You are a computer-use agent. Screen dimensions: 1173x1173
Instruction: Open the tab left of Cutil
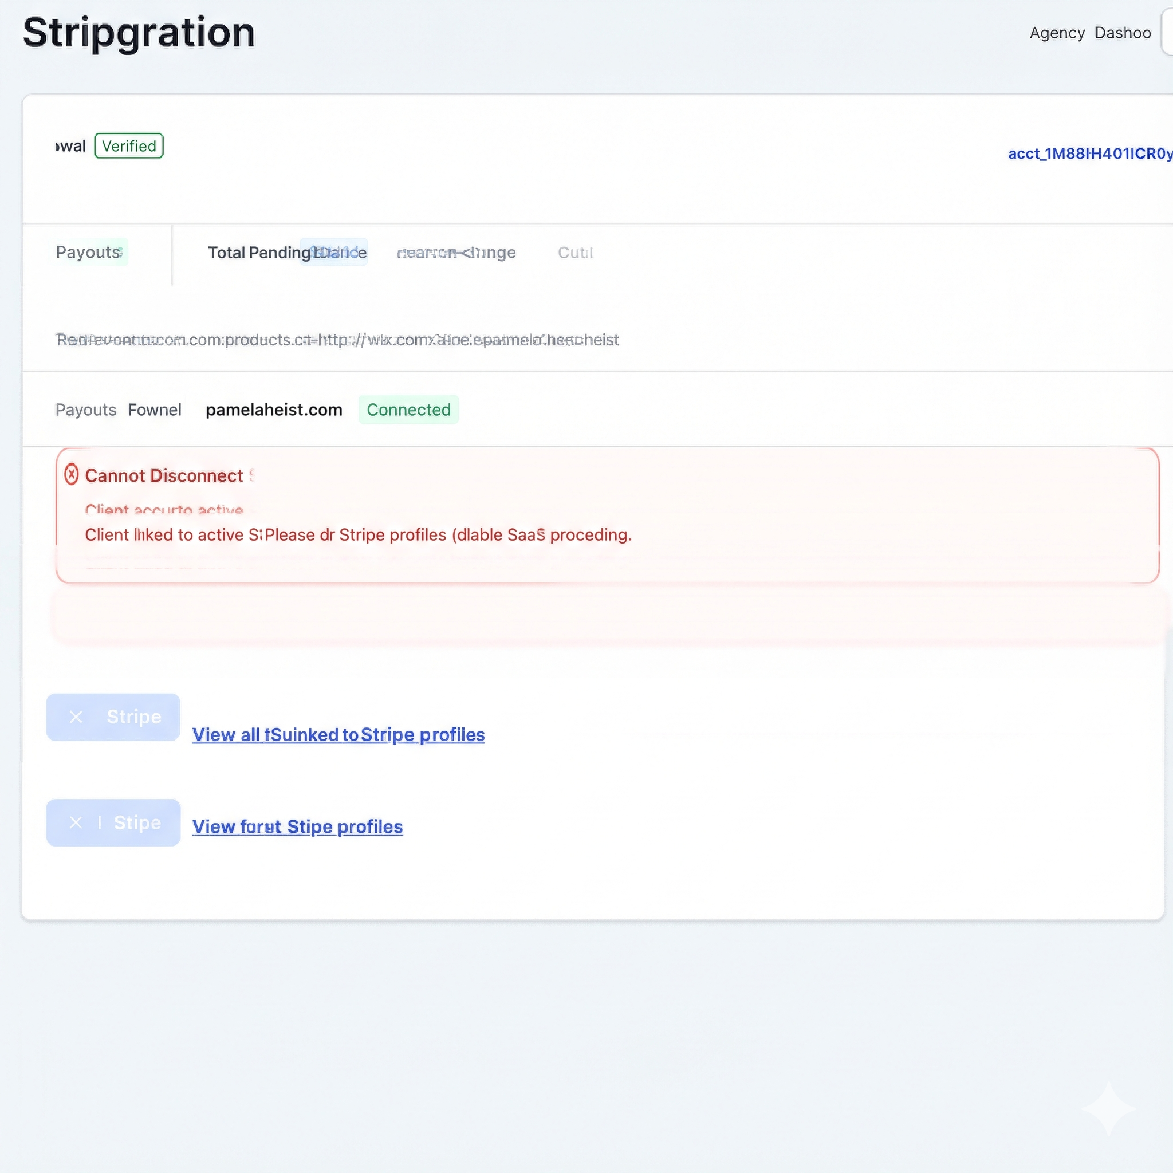click(x=456, y=253)
